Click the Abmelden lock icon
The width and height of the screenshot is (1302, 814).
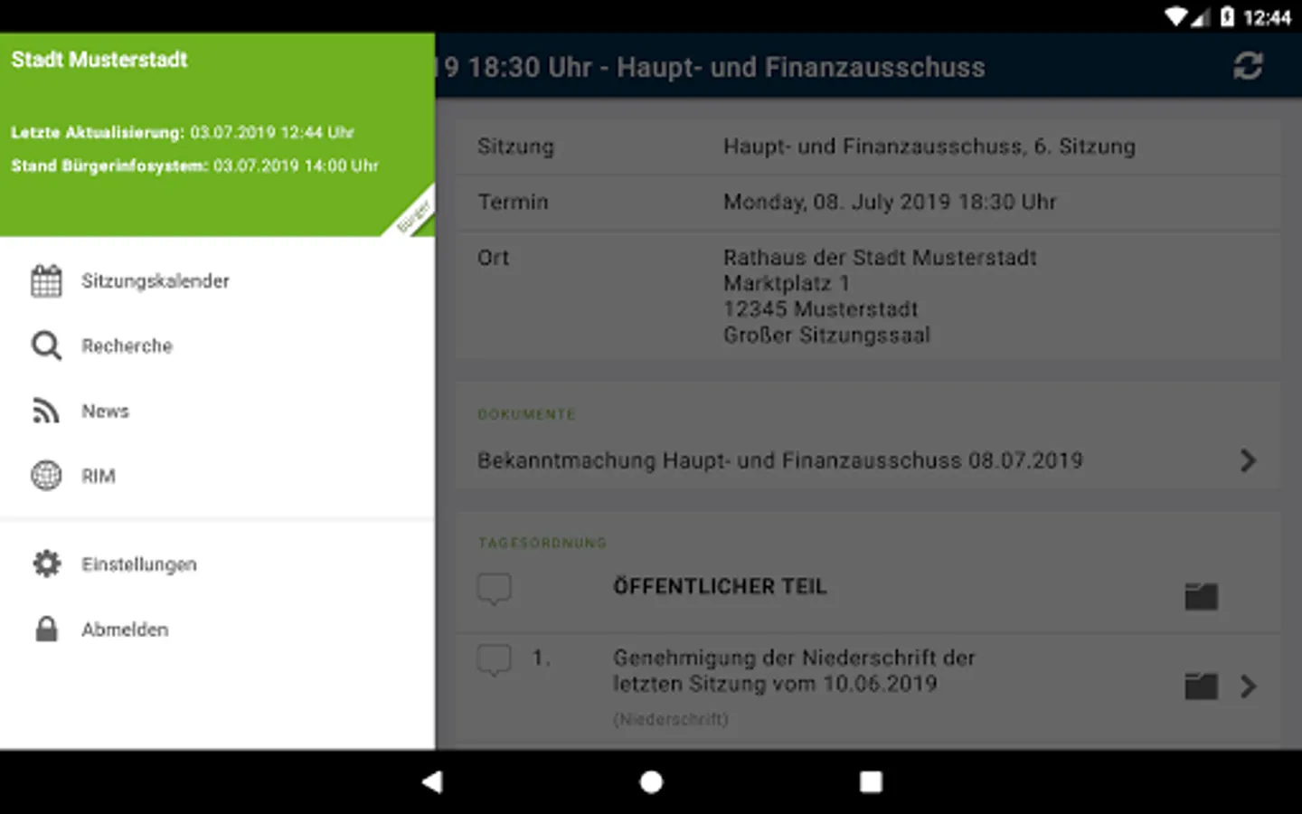[46, 629]
